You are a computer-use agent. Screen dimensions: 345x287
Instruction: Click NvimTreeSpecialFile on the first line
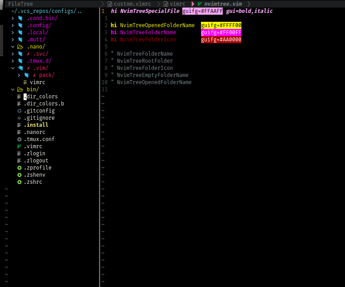(x=150, y=11)
